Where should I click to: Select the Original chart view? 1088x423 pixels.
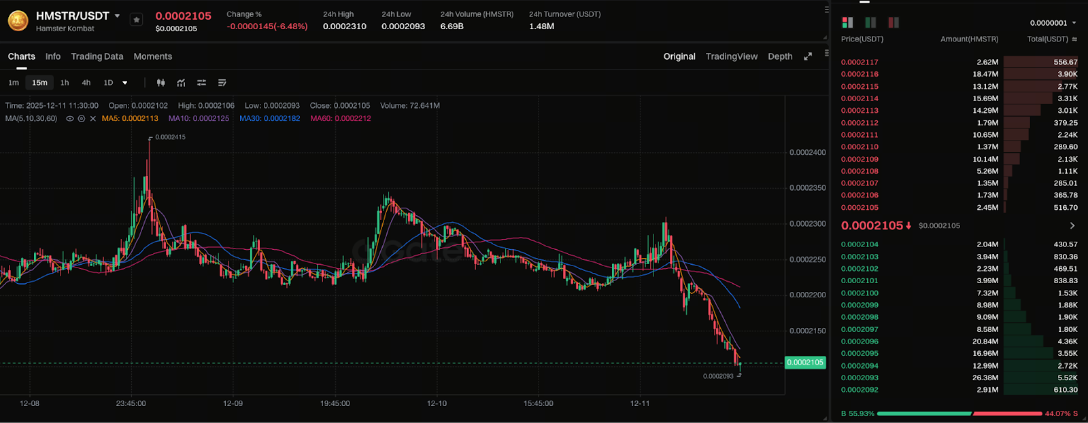pos(679,56)
